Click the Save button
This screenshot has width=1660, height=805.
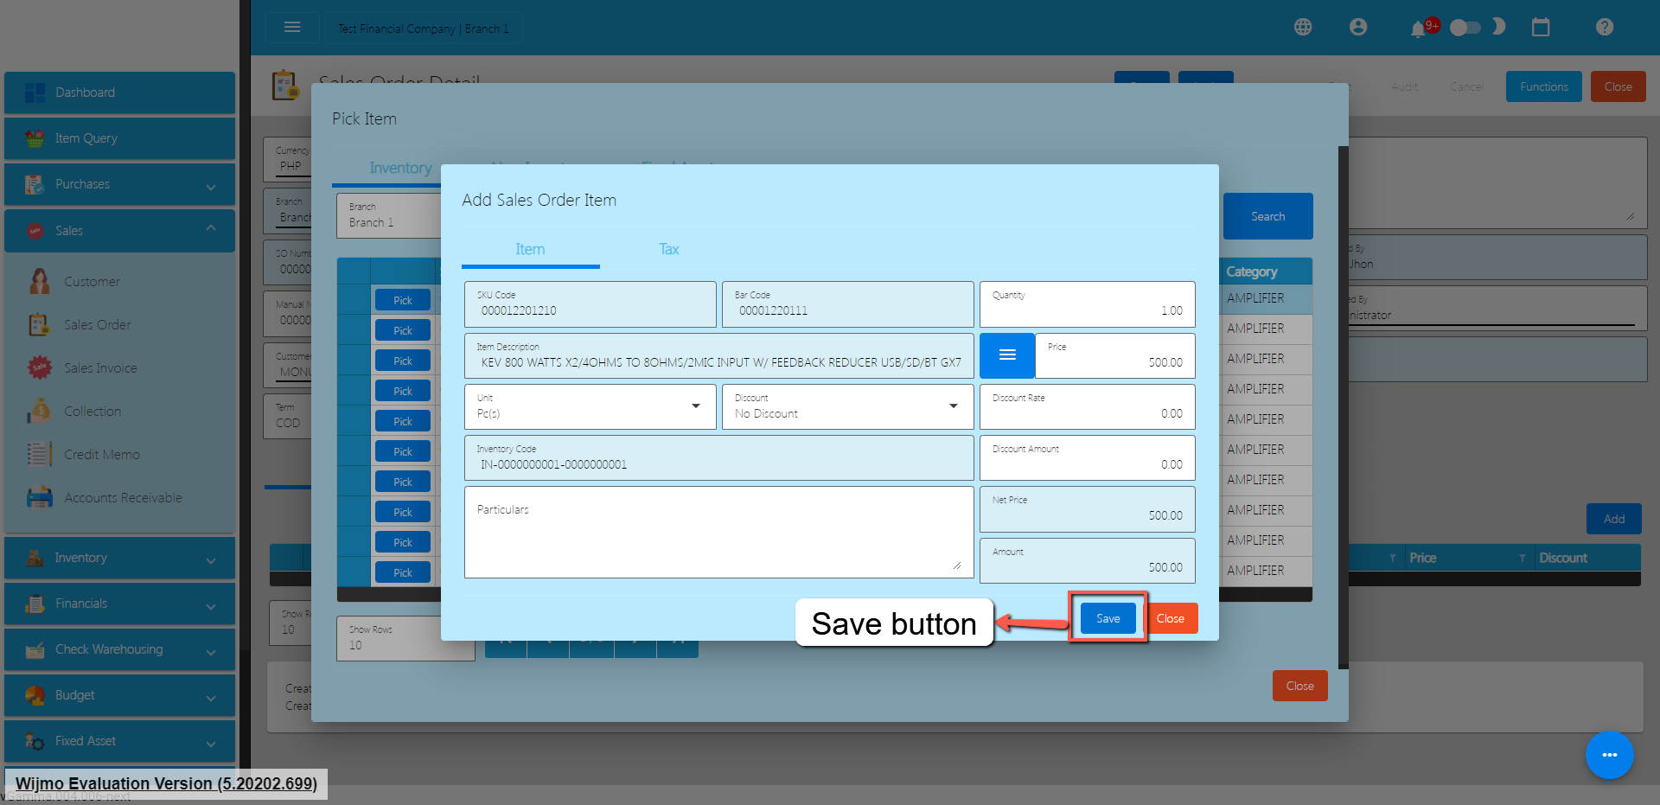(x=1108, y=618)
